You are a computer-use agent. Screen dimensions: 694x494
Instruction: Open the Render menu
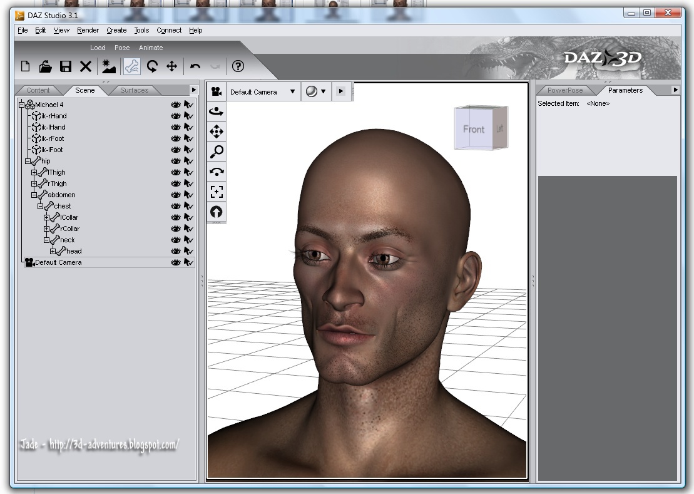point(88,30)
